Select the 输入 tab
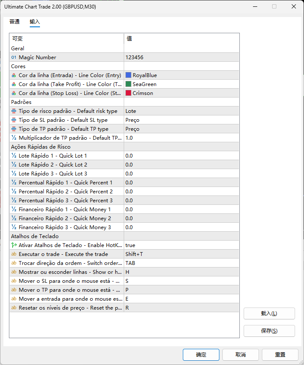Screen dimensions: 304x365 click(34, 22)
